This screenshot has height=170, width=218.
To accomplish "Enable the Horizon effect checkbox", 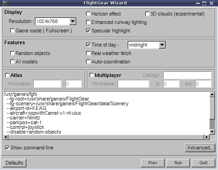I will [x=88, y=14].
